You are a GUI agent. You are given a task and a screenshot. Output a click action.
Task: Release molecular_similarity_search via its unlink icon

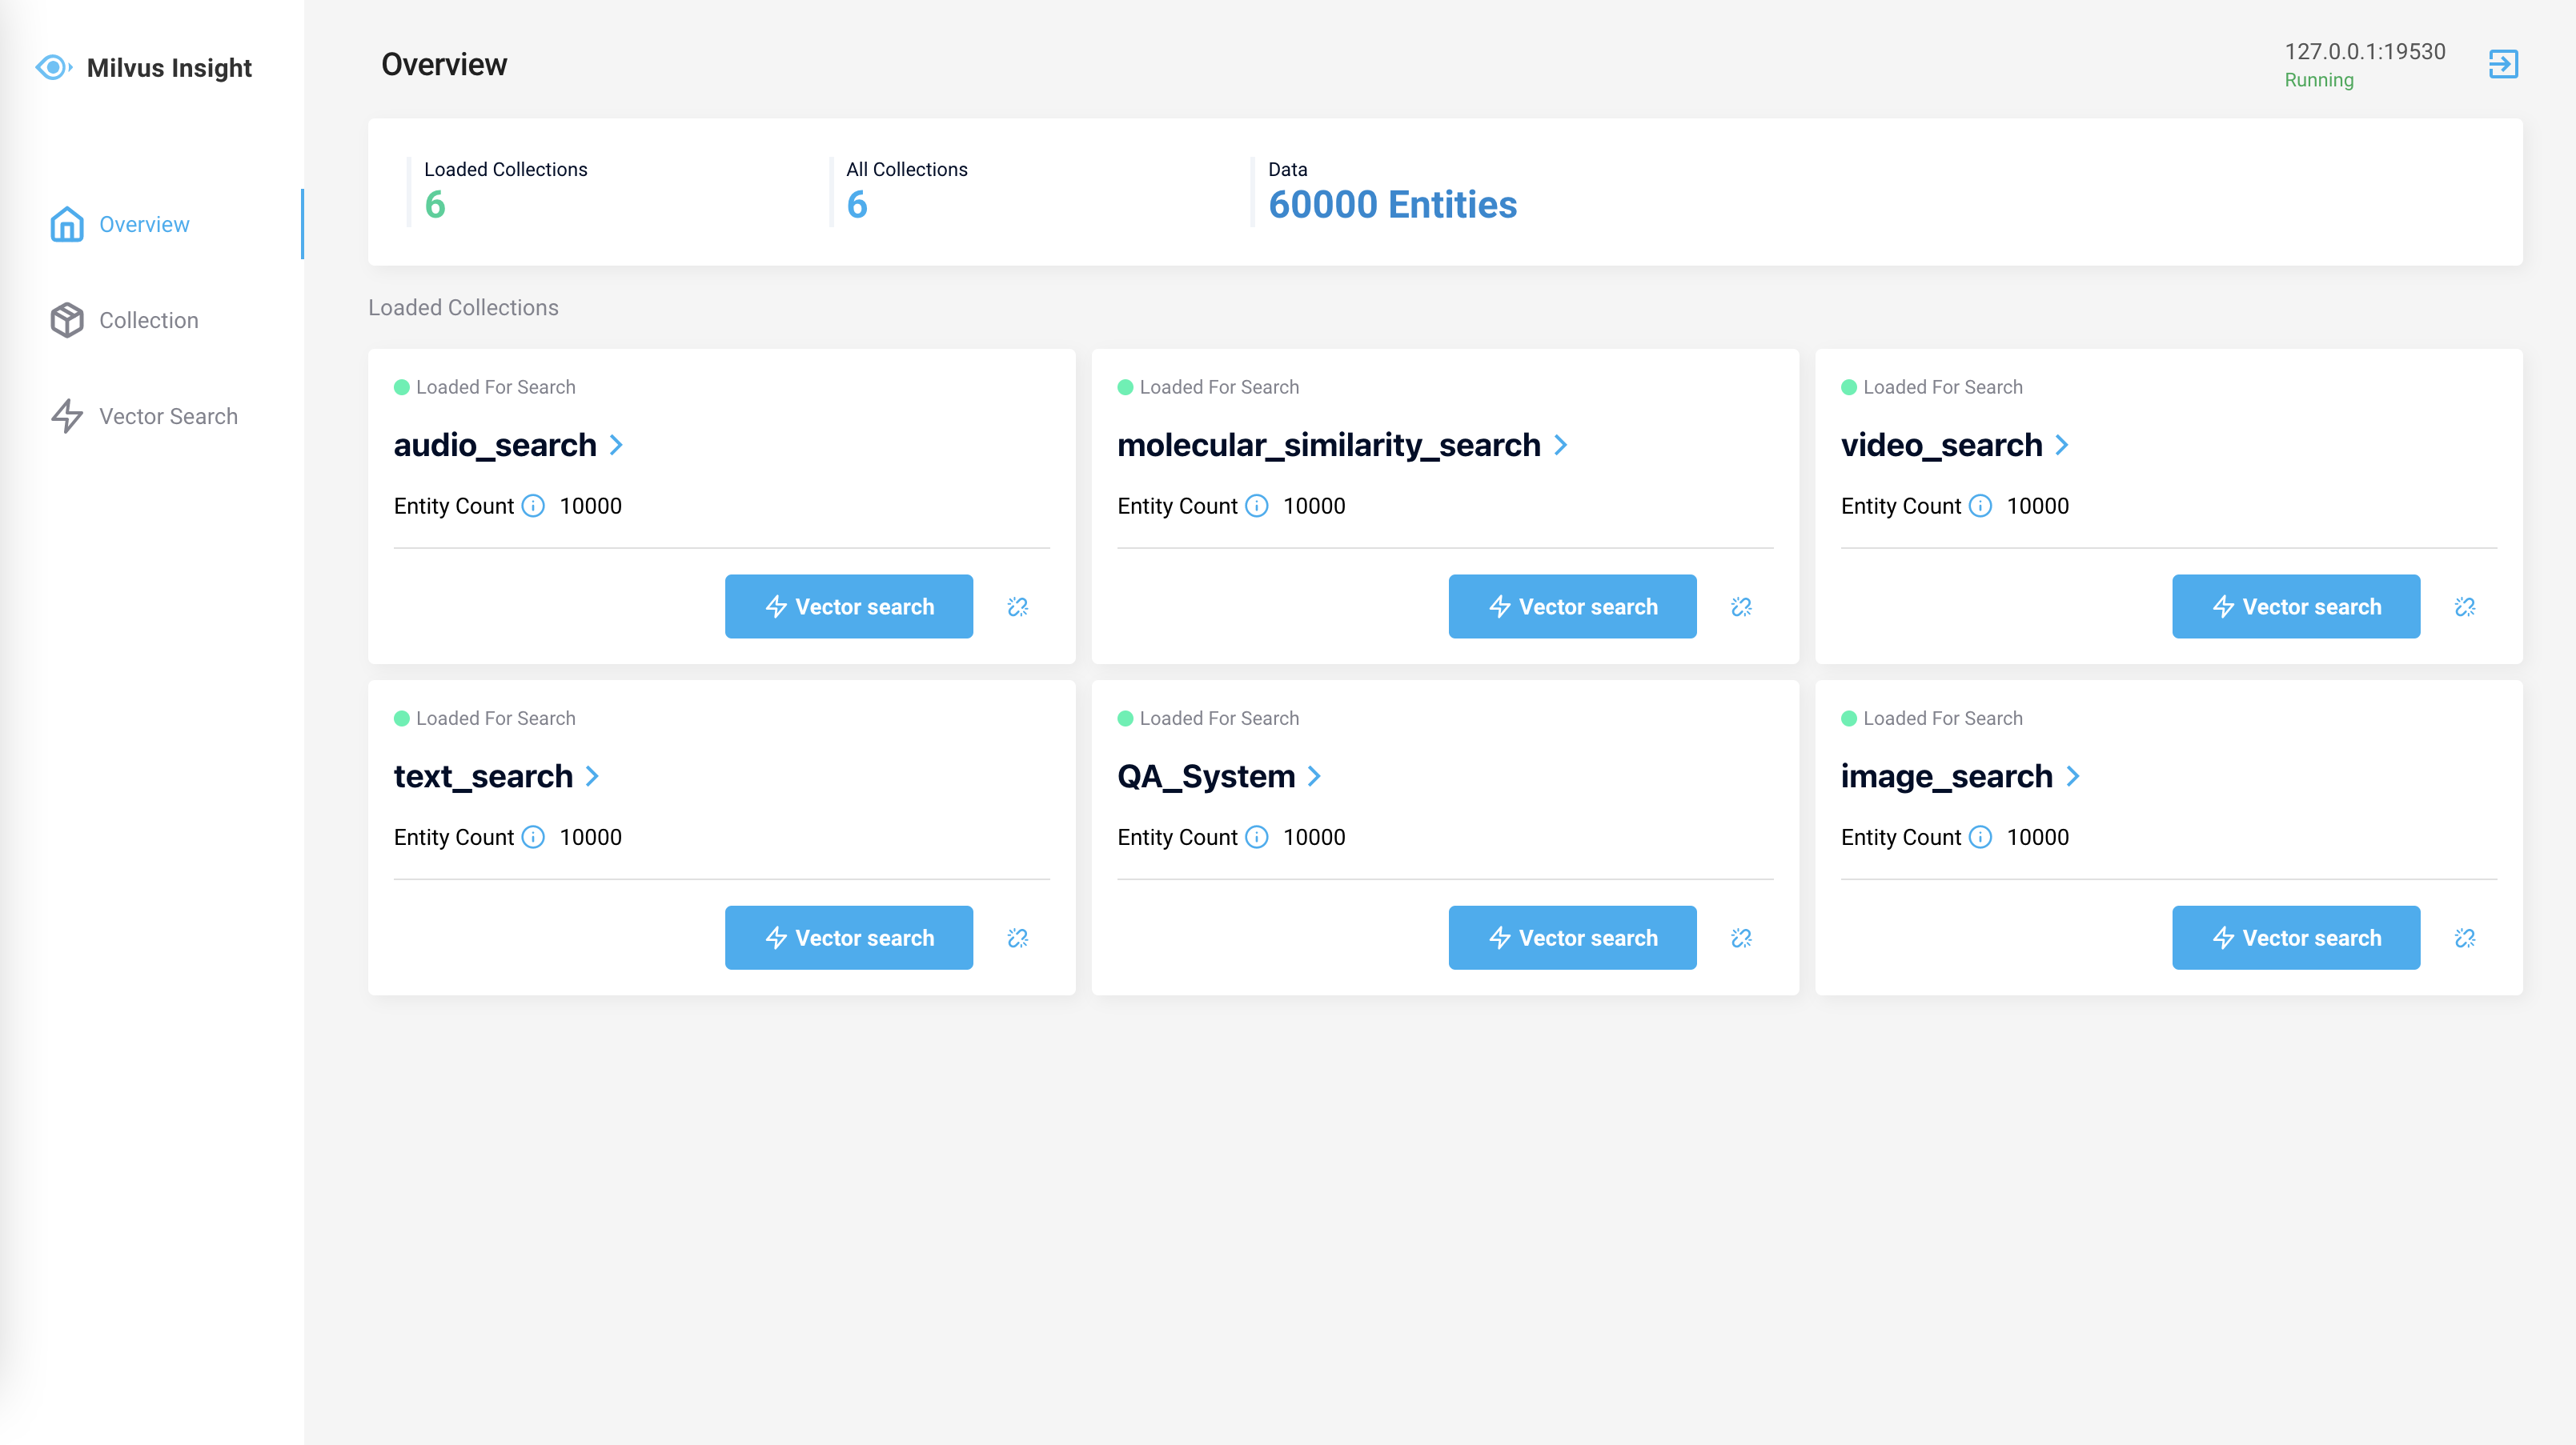click(x=1741, y=606)
